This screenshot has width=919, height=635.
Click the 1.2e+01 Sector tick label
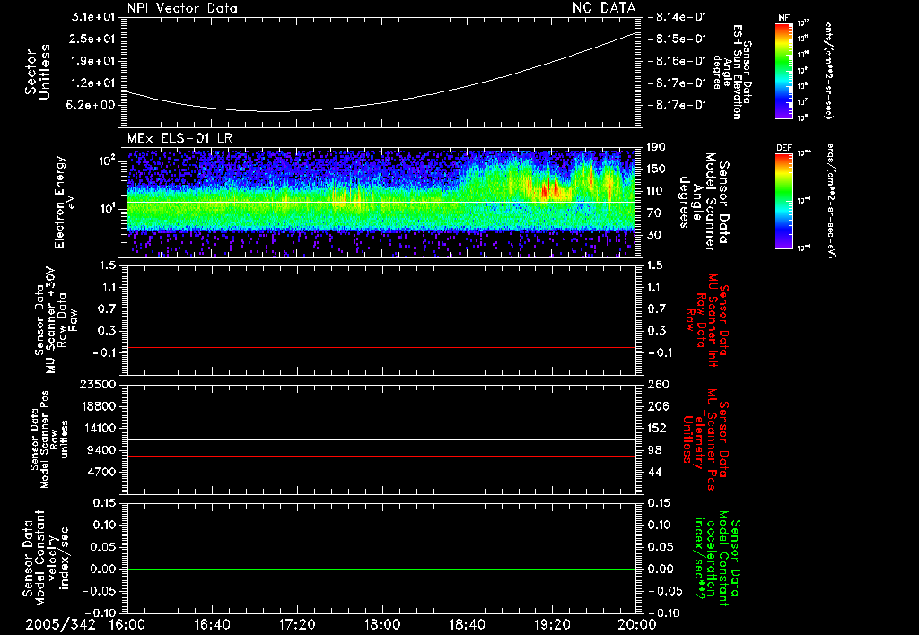pos(93,83)
